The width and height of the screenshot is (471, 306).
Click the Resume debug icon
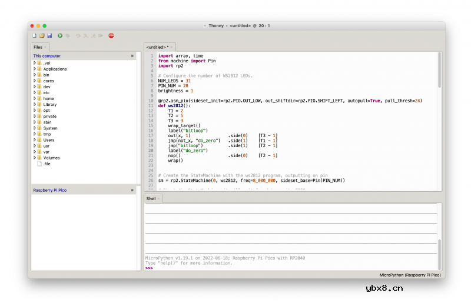101,36
